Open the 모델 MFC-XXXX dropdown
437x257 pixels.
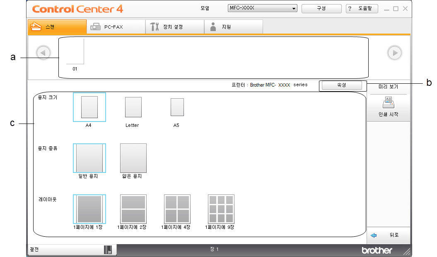[262, 8]
